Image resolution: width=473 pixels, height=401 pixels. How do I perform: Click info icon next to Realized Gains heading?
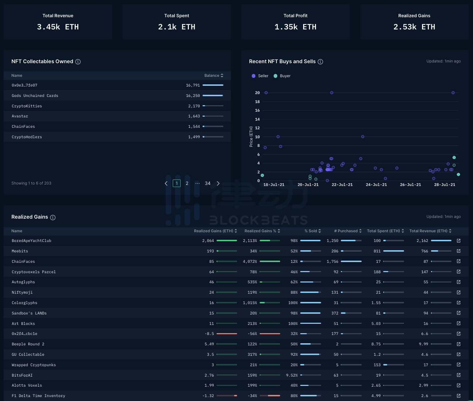click(x=53, y=218)
